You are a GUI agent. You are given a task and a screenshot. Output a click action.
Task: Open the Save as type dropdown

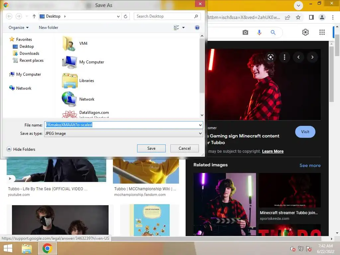200,133
